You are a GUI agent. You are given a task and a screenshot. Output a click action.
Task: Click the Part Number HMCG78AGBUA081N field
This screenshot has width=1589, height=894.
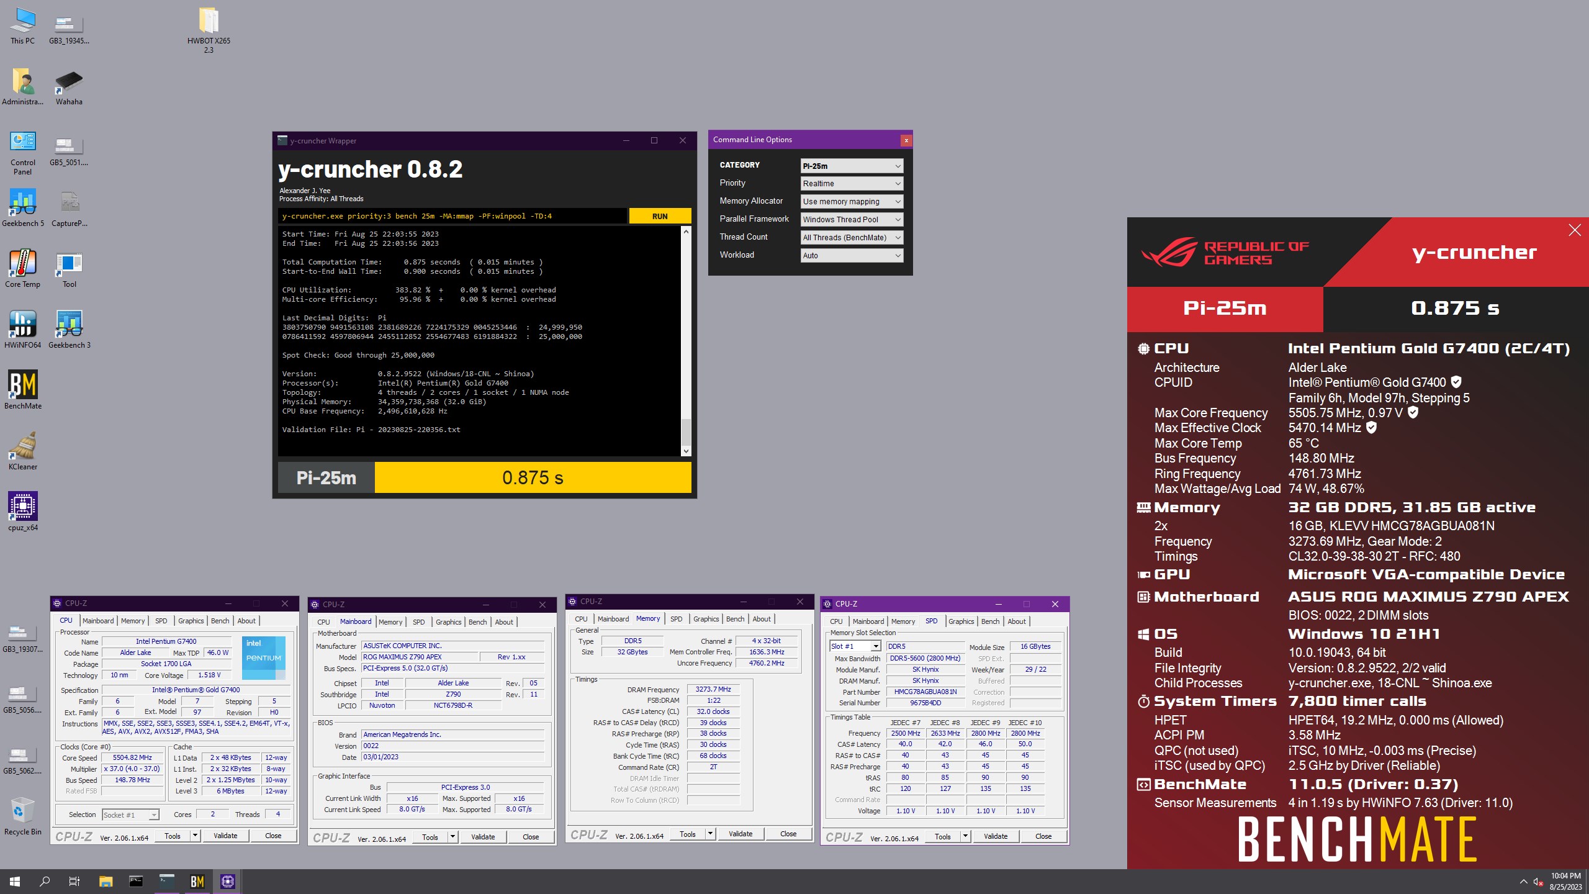click(925, 692)
